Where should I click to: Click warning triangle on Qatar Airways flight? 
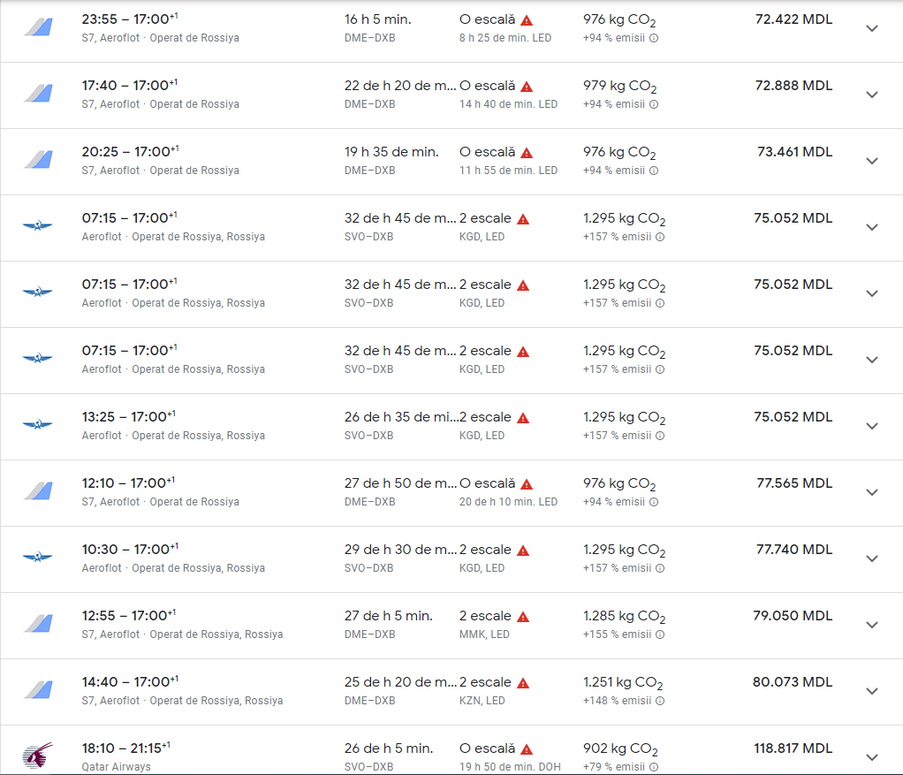pos(527,749)
